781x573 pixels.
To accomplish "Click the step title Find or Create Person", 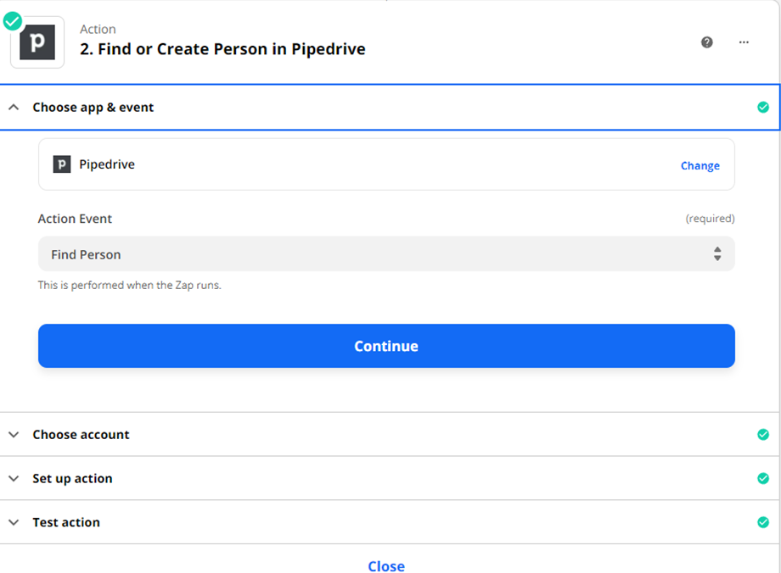I will point(222,49).
